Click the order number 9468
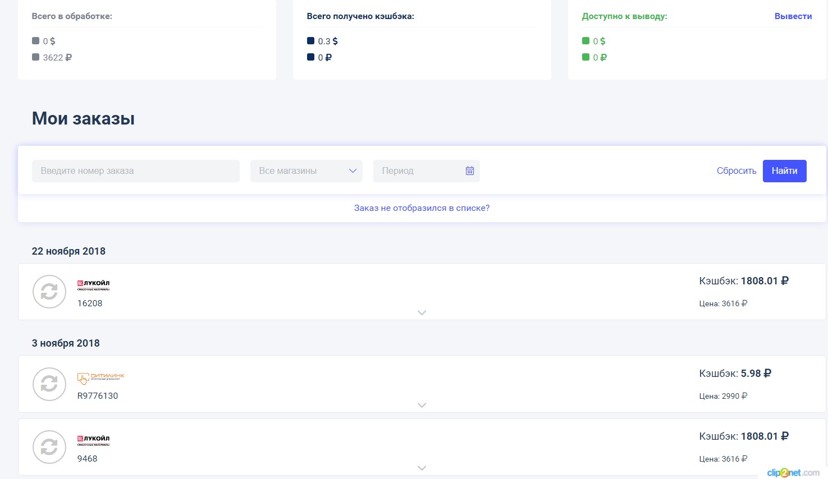This screenshot has width=828, height=479. [x=88, y=459]
